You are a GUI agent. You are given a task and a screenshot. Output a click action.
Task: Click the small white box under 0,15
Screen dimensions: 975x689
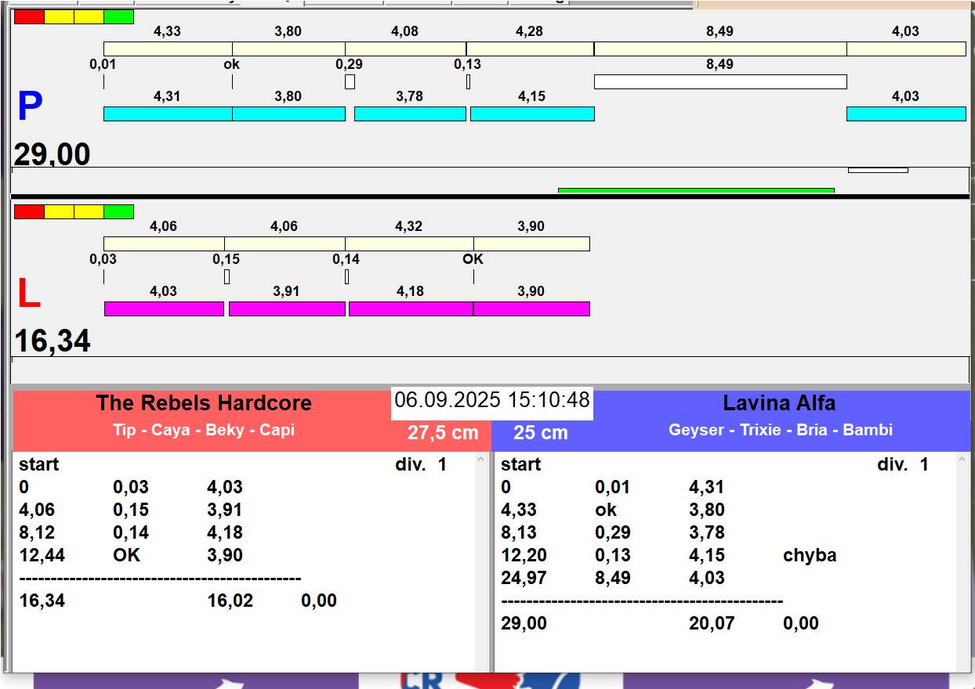[227, 276]
